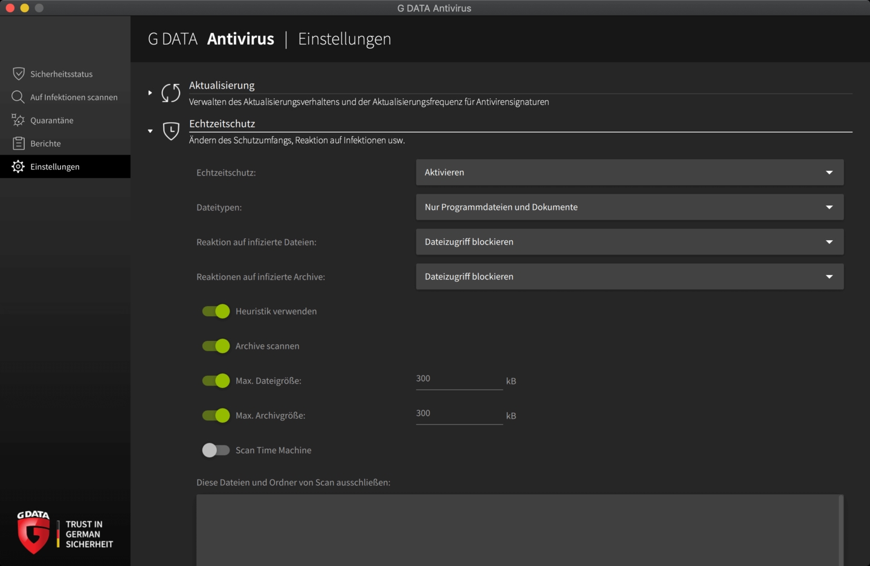The height and width of the screenshot is (566, 870).
Task: Disable the Archive scannen switch
Action: [216, 346]
